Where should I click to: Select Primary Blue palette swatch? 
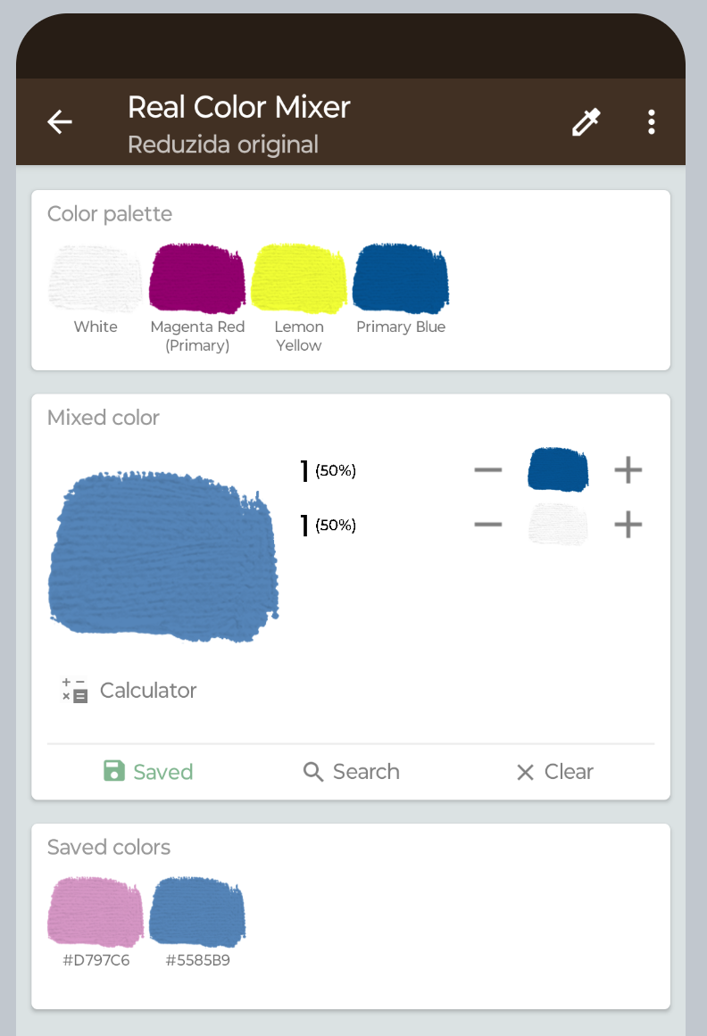point(401,278)
